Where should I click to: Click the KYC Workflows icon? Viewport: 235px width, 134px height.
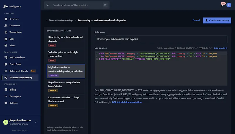pos(6,58)
